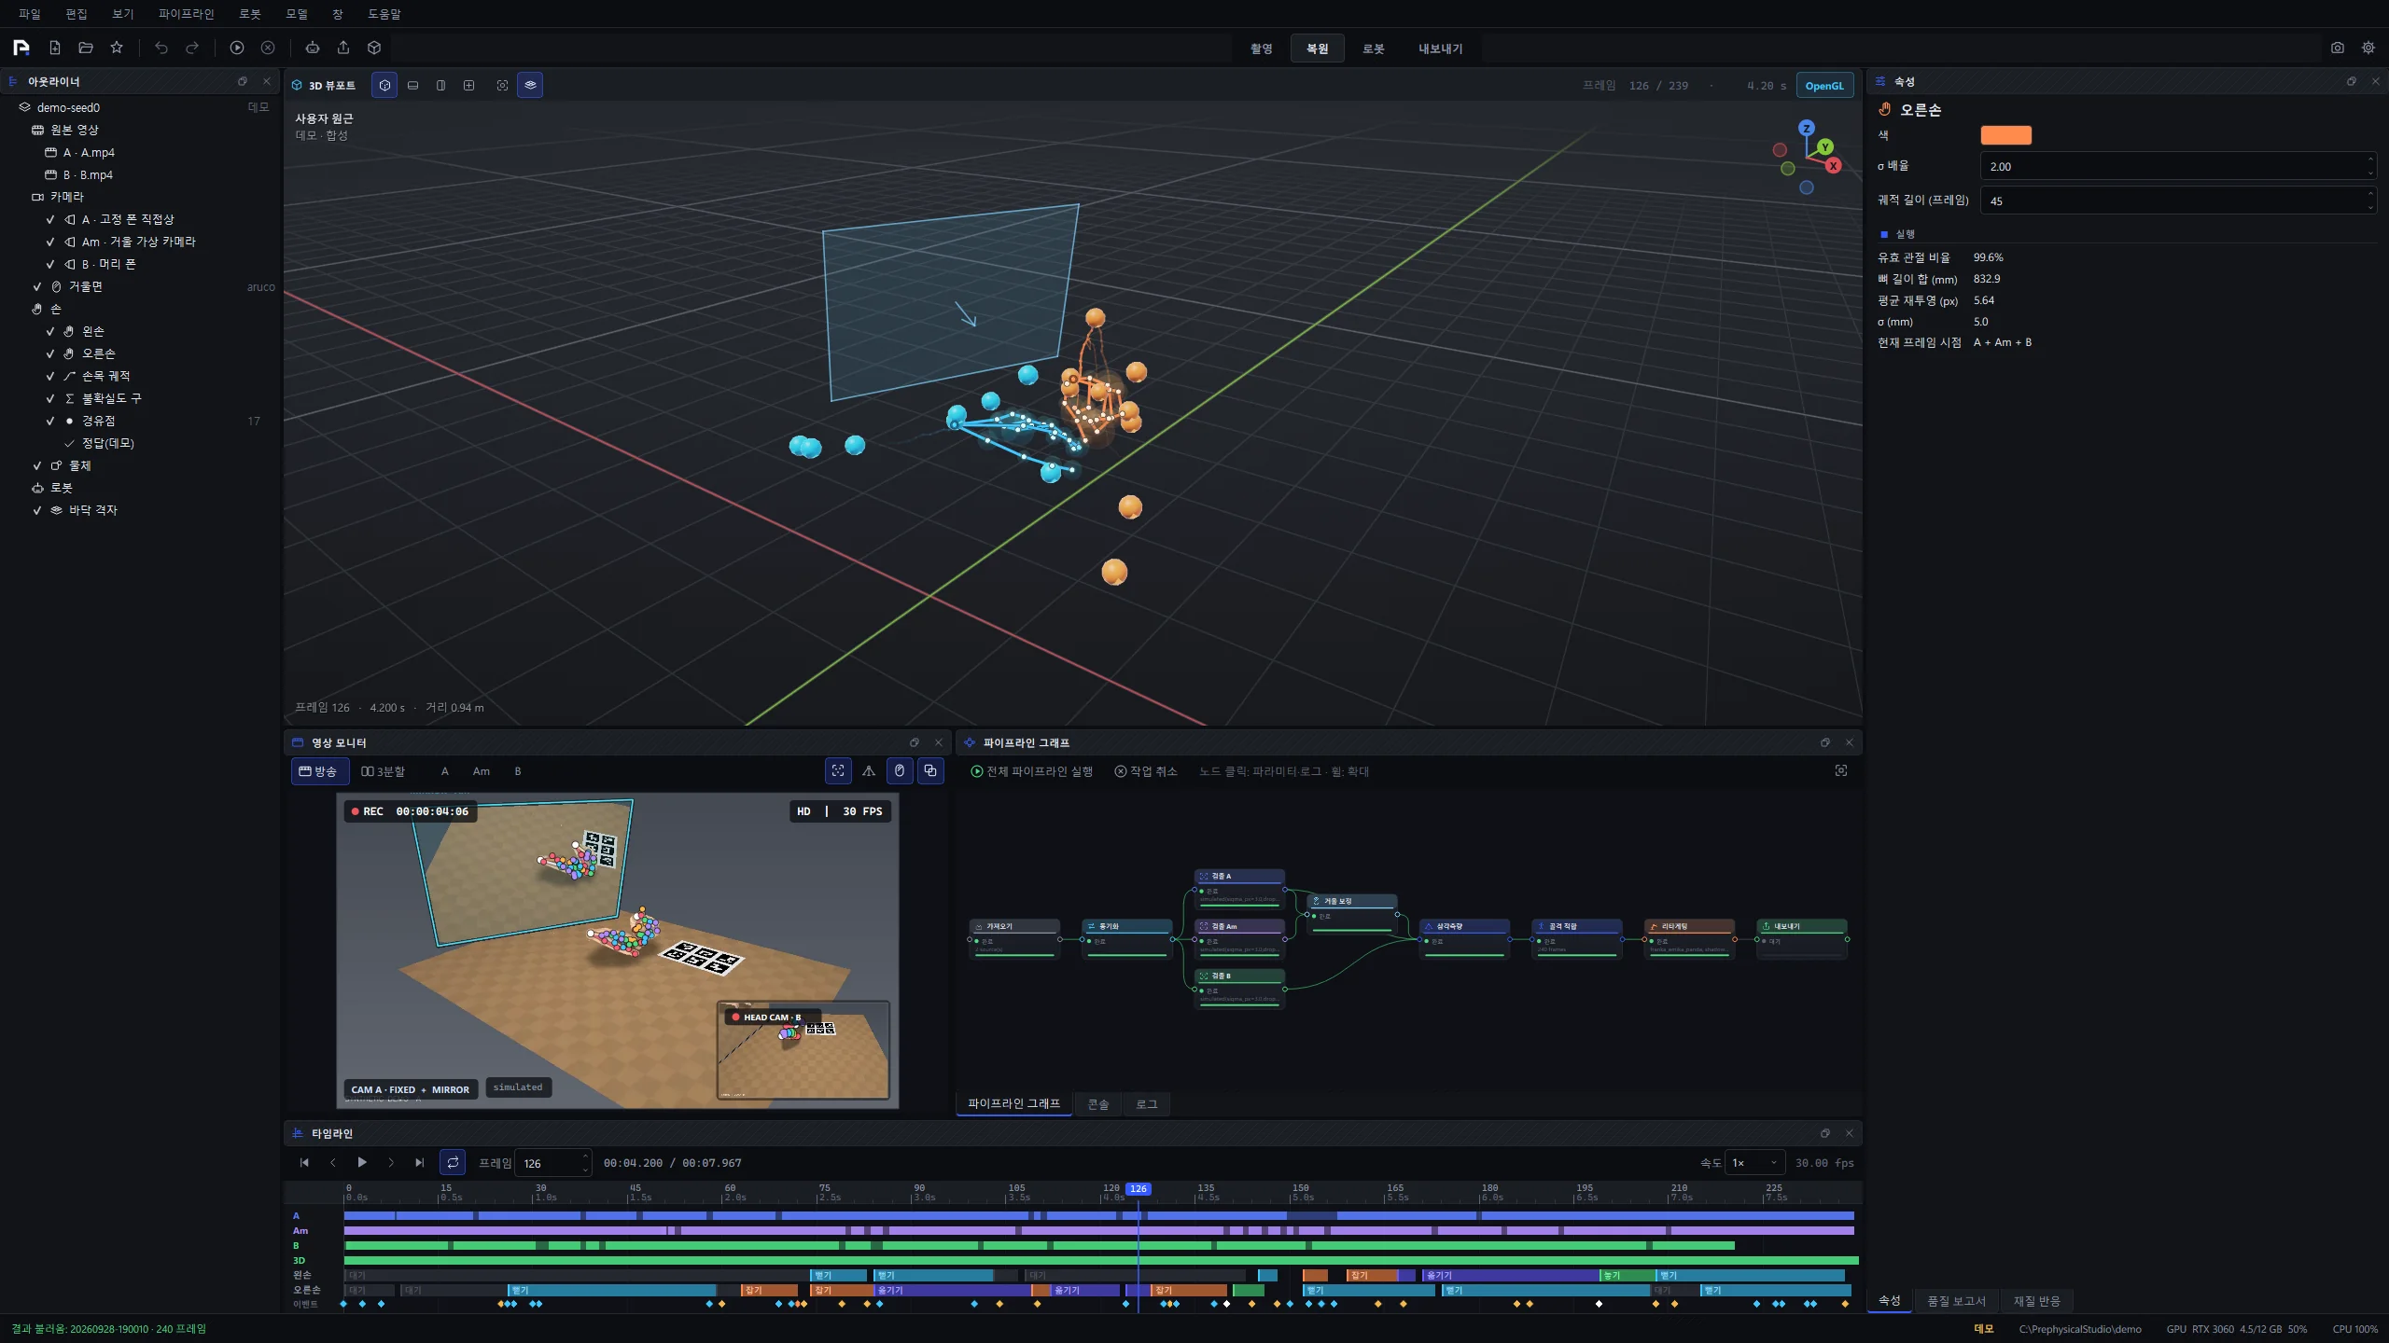2389x1343 pixels.
Task: Click the redo arrow icon
Action: coord(192,48)
